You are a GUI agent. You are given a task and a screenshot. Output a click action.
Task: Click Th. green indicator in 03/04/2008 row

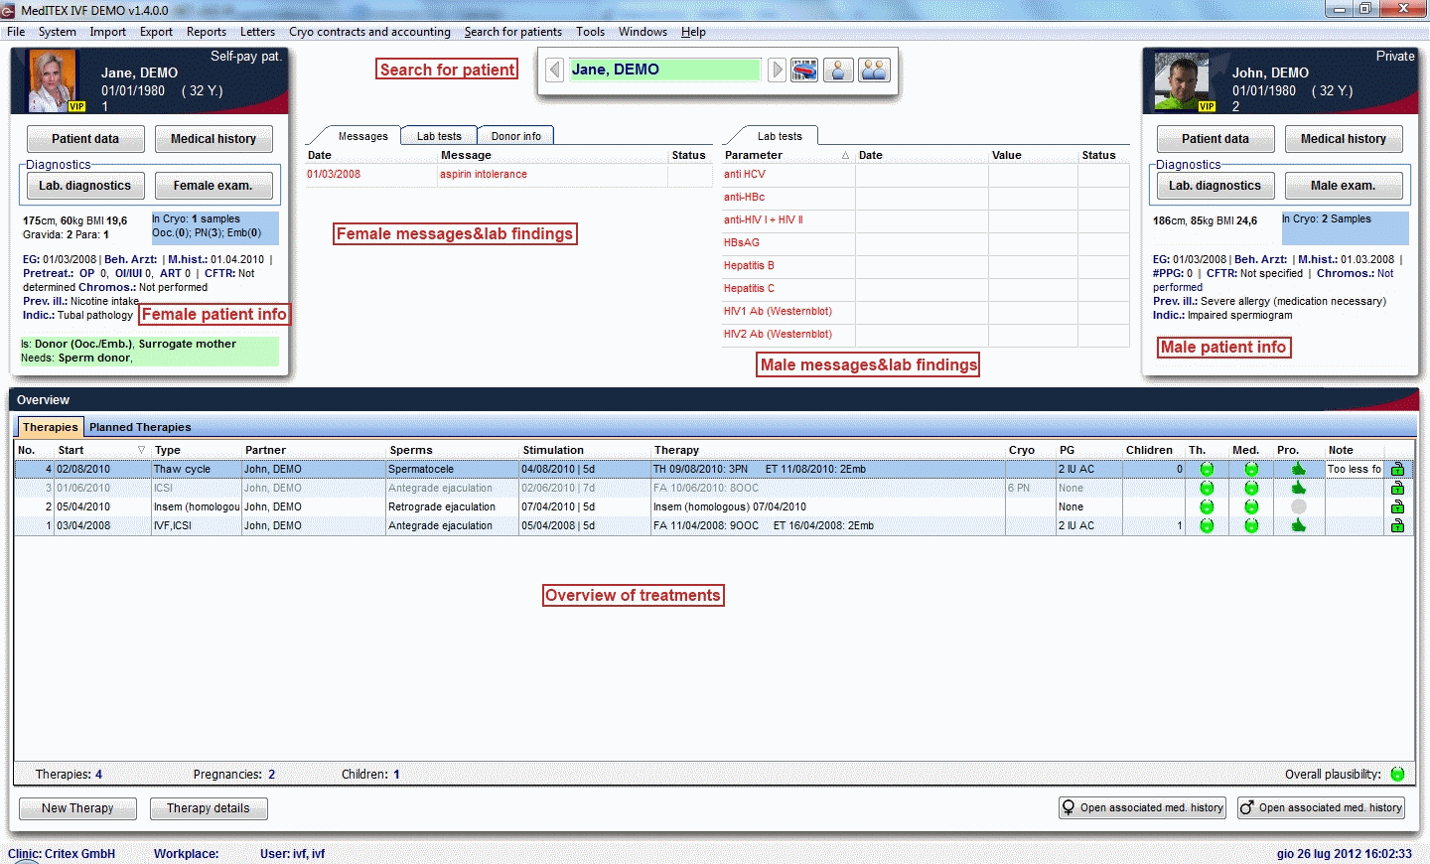(x=1207, y=525)
